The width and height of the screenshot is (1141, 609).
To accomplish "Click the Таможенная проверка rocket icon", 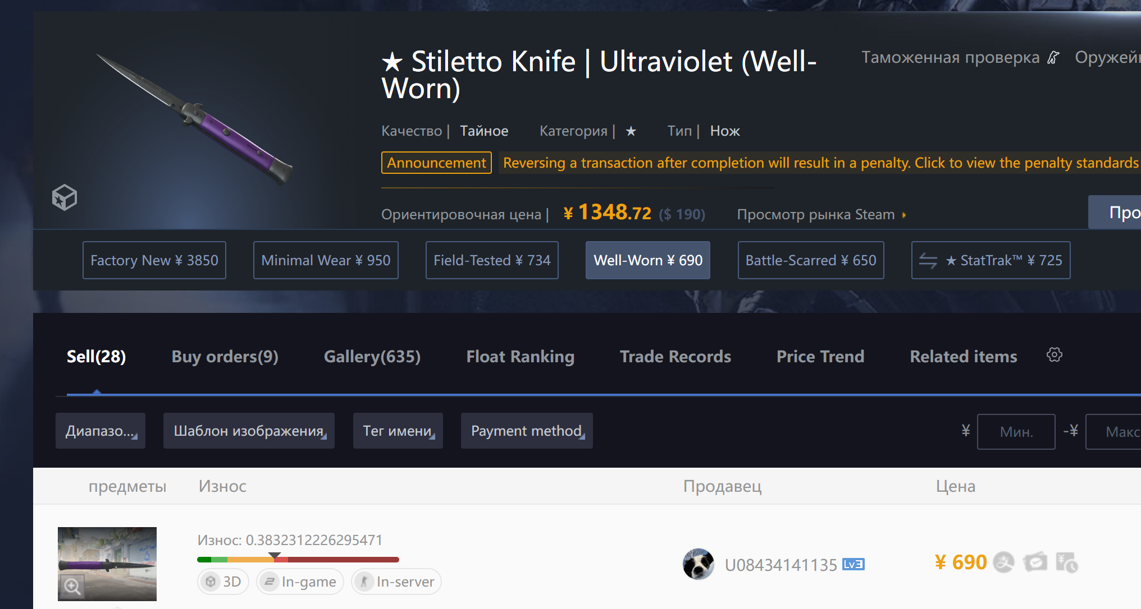I will 1053,57.
